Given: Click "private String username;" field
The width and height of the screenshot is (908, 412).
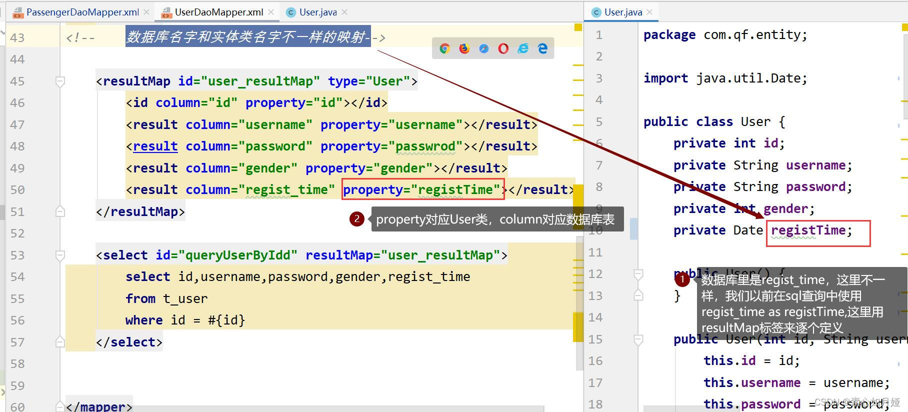Looking at the screenshot, I should tap(763, 165).
